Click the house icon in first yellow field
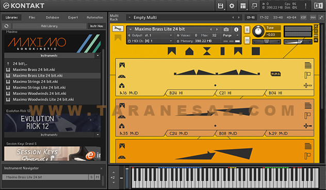This screenshot has width=326, height=190. (122, 85)
